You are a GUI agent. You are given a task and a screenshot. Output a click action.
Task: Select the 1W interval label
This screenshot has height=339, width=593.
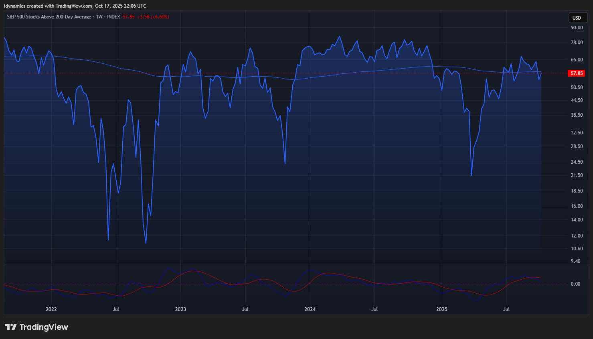(99, 17)
